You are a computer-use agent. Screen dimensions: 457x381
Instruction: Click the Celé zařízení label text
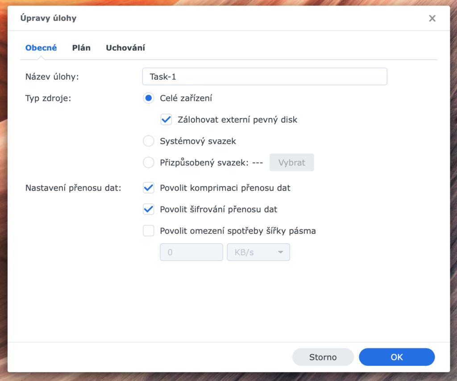pyautogui.click(x=186, y=98)
